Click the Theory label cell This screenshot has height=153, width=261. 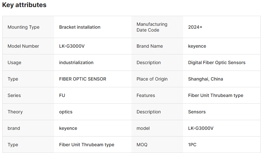(x=15, y=112)
